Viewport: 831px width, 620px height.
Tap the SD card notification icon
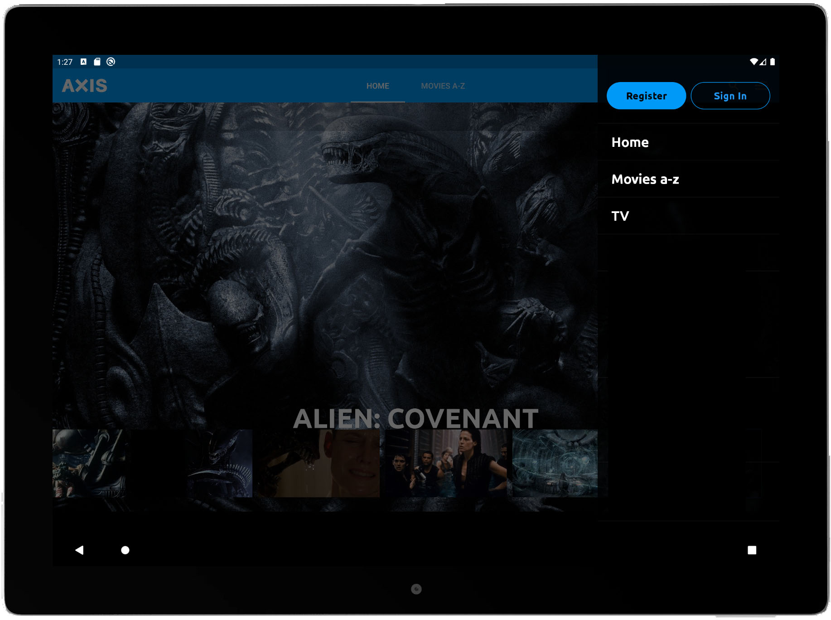[97, 62]
